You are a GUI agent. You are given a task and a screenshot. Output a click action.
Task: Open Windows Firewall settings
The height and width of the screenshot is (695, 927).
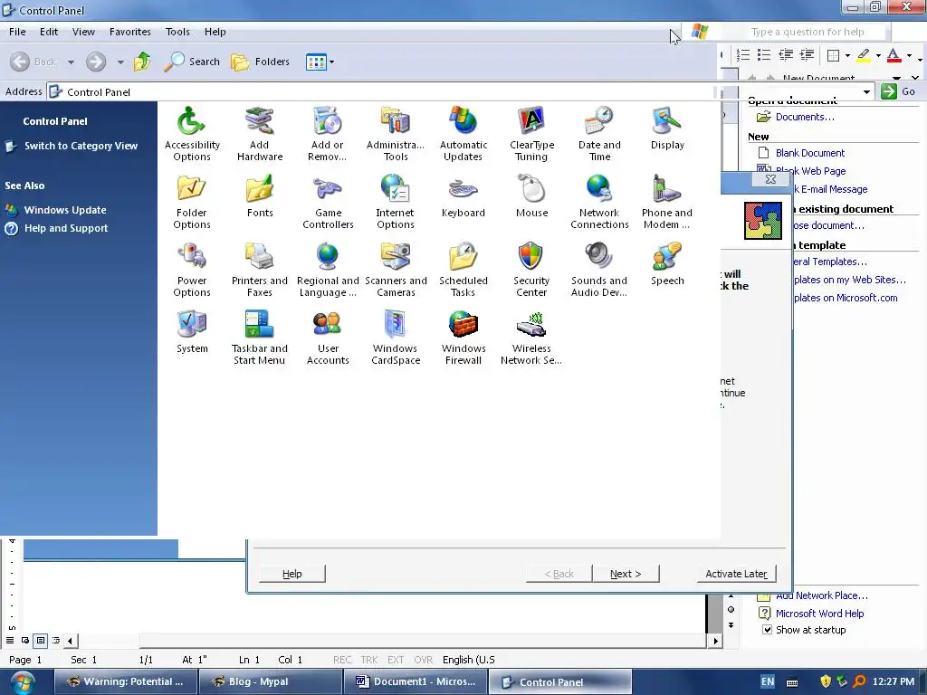463,338
